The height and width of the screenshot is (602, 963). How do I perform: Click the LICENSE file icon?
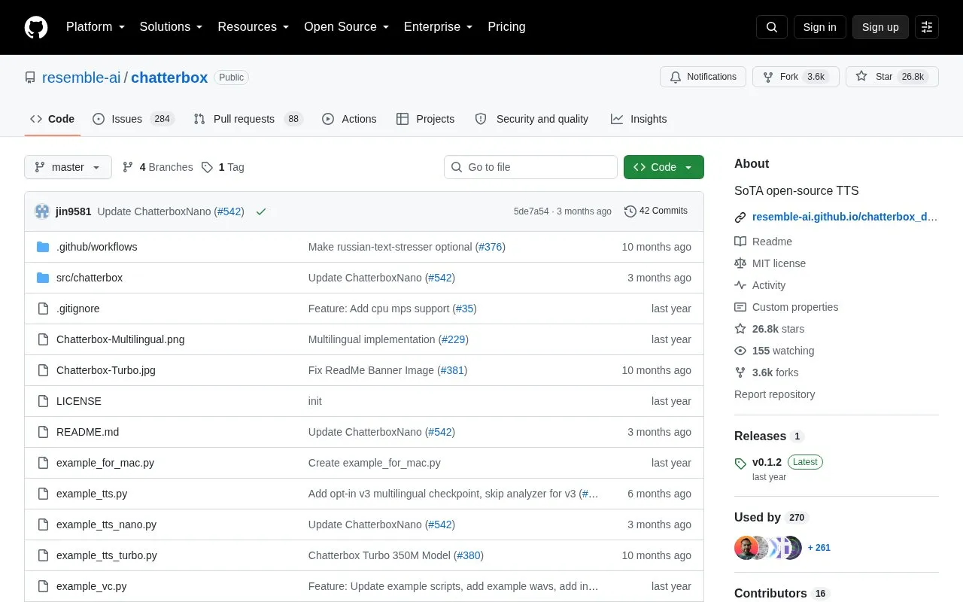[43, 401]
